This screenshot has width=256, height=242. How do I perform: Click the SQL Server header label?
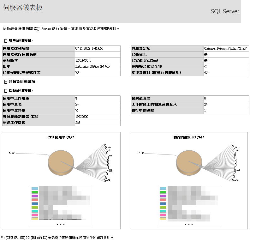tap(224, 11)
